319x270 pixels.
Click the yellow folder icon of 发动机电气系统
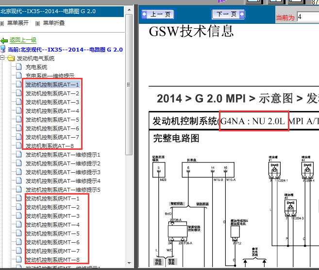click(11, 58)
